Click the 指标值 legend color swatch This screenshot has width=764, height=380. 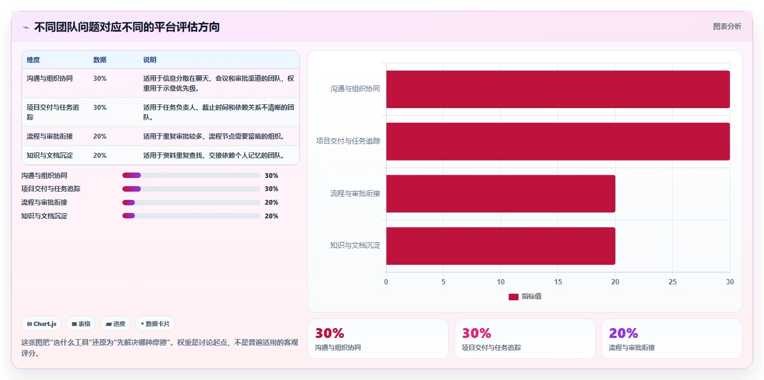click(x=513, y=296)
